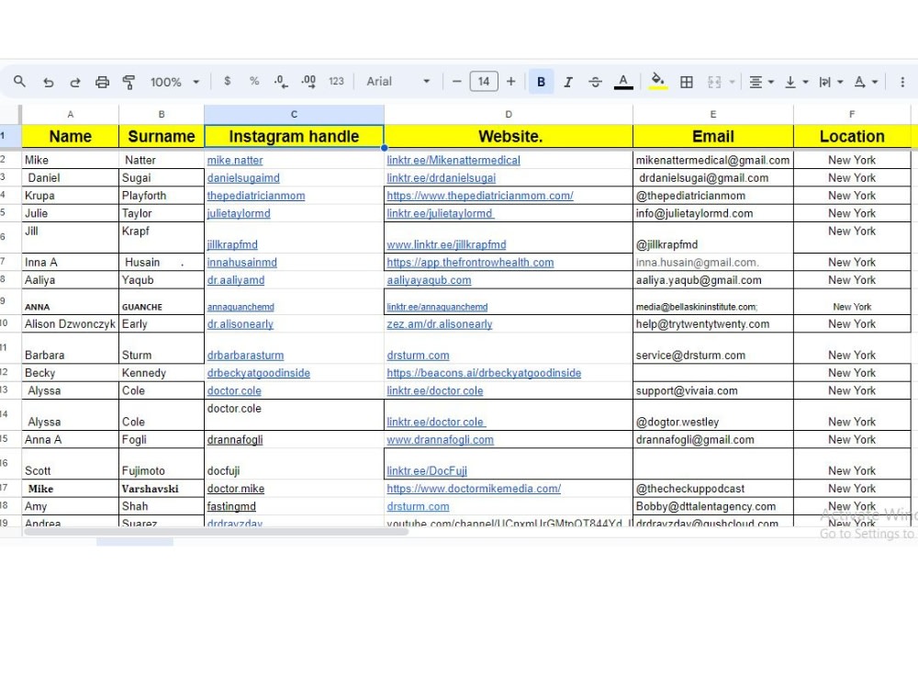Open the 100% zoom dropdown
This screenshot has width=918, height=689.
pyautogui.click(x=174, y=82)
